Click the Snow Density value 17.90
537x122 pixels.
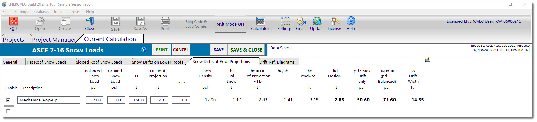210,100
